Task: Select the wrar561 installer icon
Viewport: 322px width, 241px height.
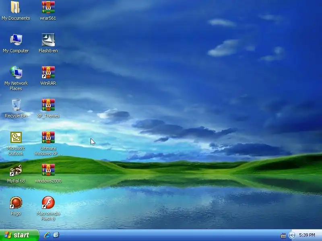Action: [x=48, y=7]
